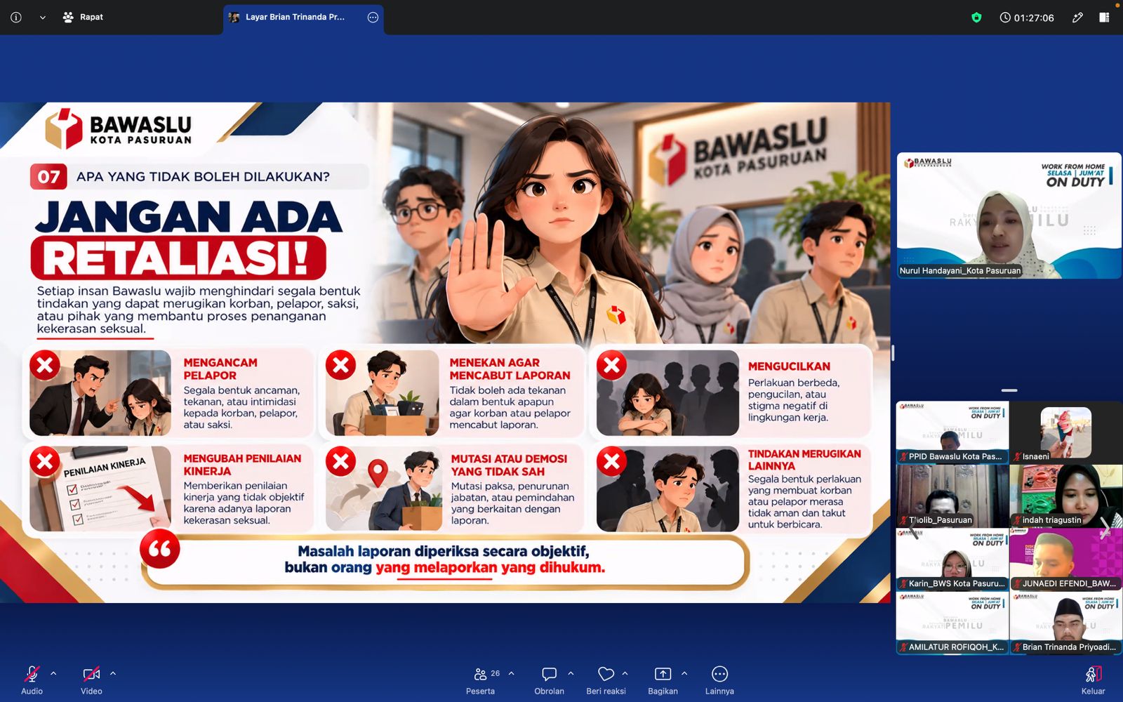Select the Tholib_Pasuruan video tile
The image size is (1123, 702).
(x=952, y=496)
